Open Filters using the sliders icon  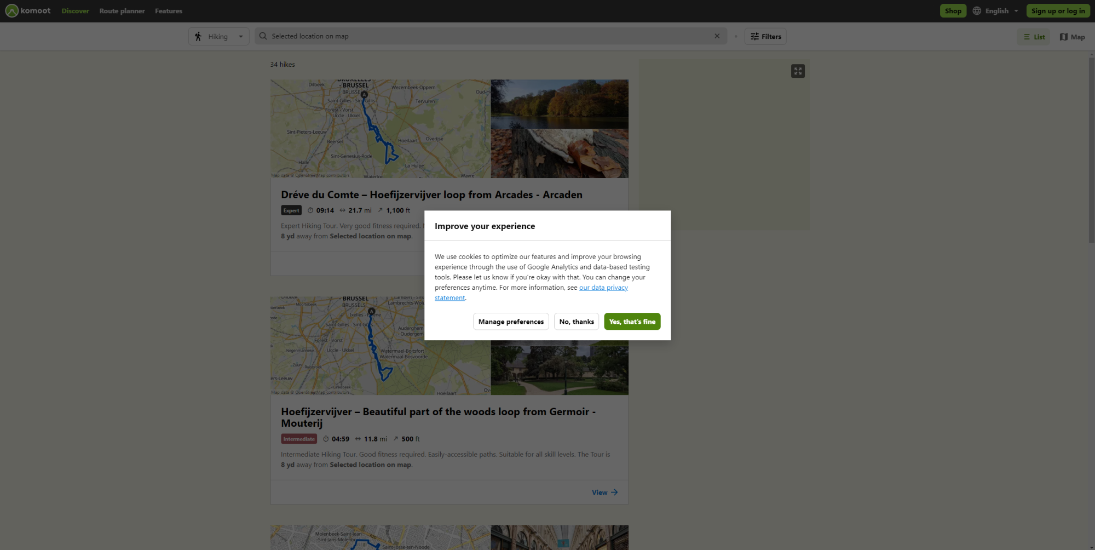[x=754, y=36]
